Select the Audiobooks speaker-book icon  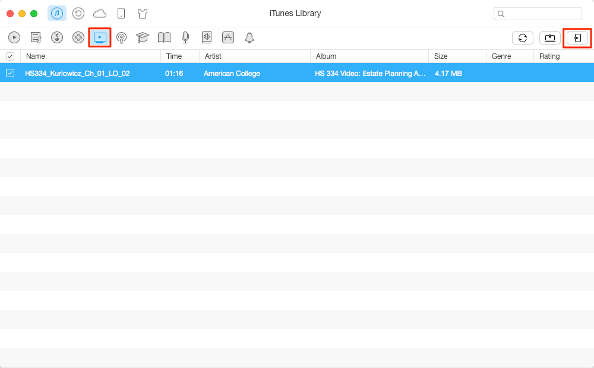[207, 37]
